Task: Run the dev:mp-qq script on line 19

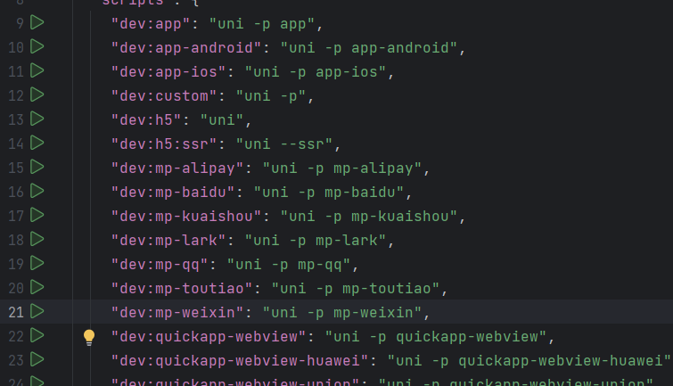Action: 37,263
